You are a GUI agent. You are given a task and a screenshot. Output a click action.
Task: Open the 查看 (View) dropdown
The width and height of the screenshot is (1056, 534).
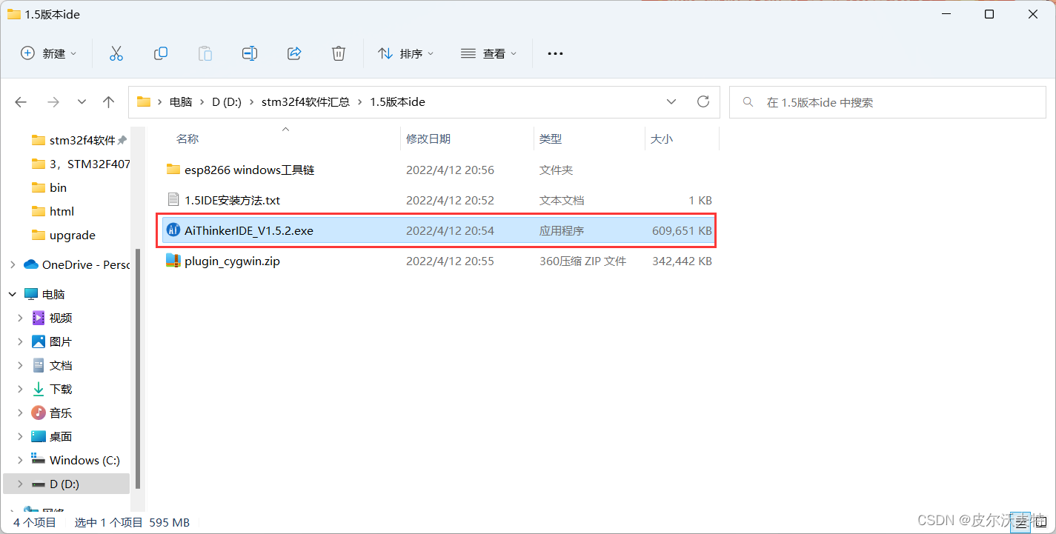[x=489, y=53]
